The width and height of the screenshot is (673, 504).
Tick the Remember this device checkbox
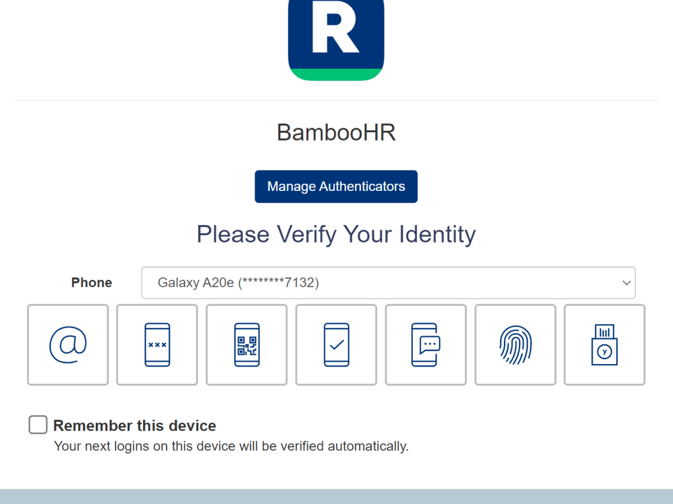[x=38, y=425]
